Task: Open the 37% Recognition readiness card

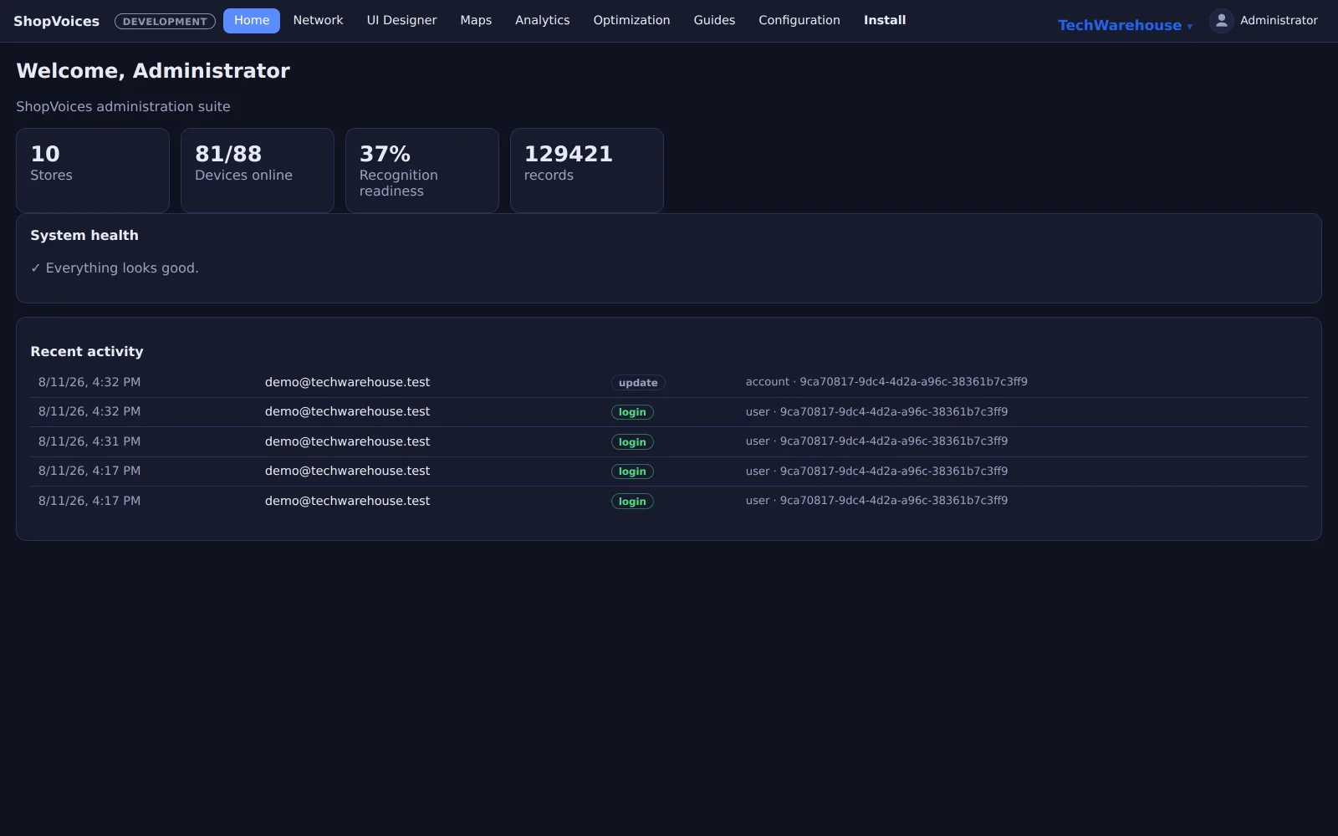Action: [422, 171]
